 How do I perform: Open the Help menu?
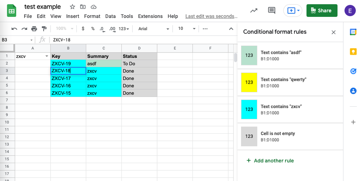click(173, 16)
